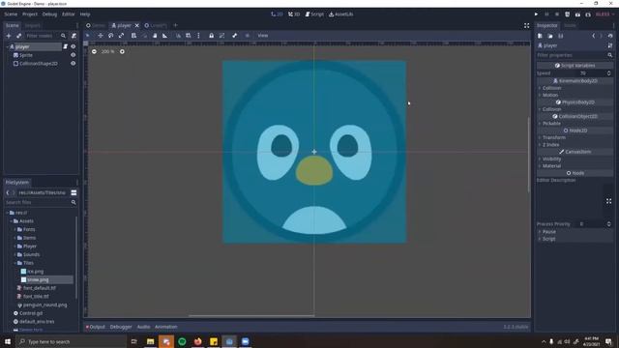Click the attach script icon in Scene dock
619x348 pixels.
(74, 36)
